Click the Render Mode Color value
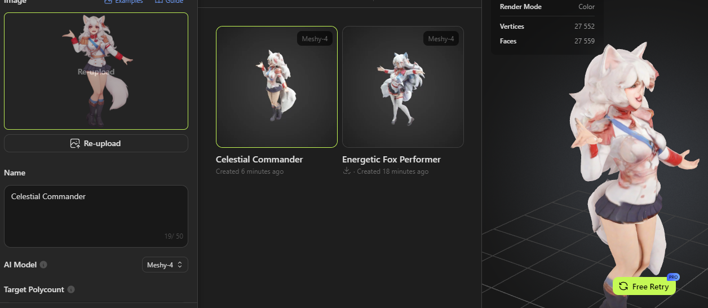The image size is (708, 308). [x=586, y=7]
